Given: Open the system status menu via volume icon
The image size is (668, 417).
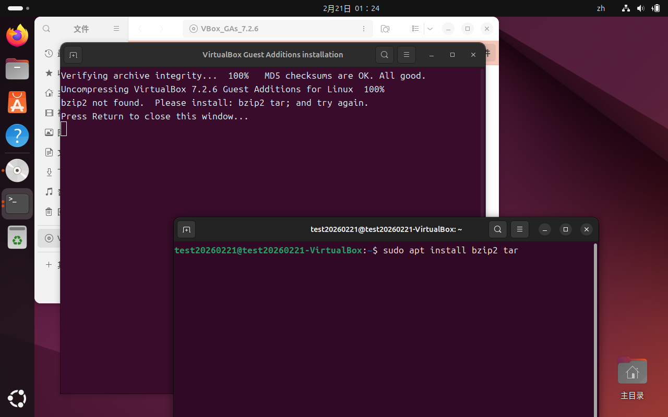Looking at the screenshot, I should click(640, 8).
